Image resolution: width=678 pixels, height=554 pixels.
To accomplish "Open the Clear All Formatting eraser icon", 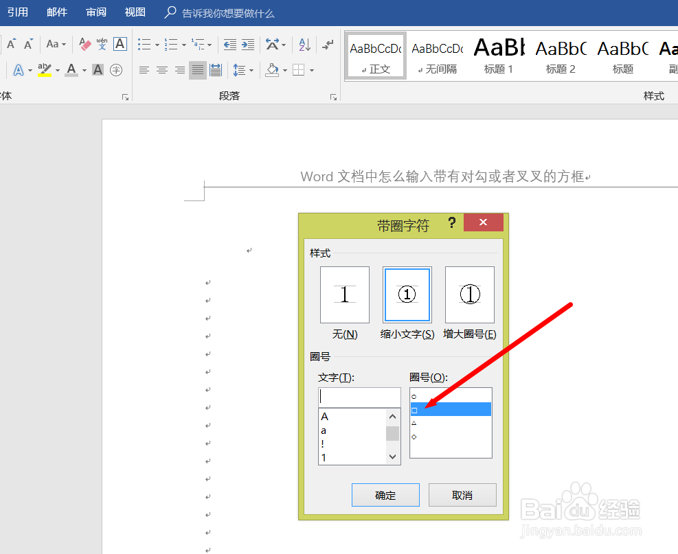I will [84, 43].
